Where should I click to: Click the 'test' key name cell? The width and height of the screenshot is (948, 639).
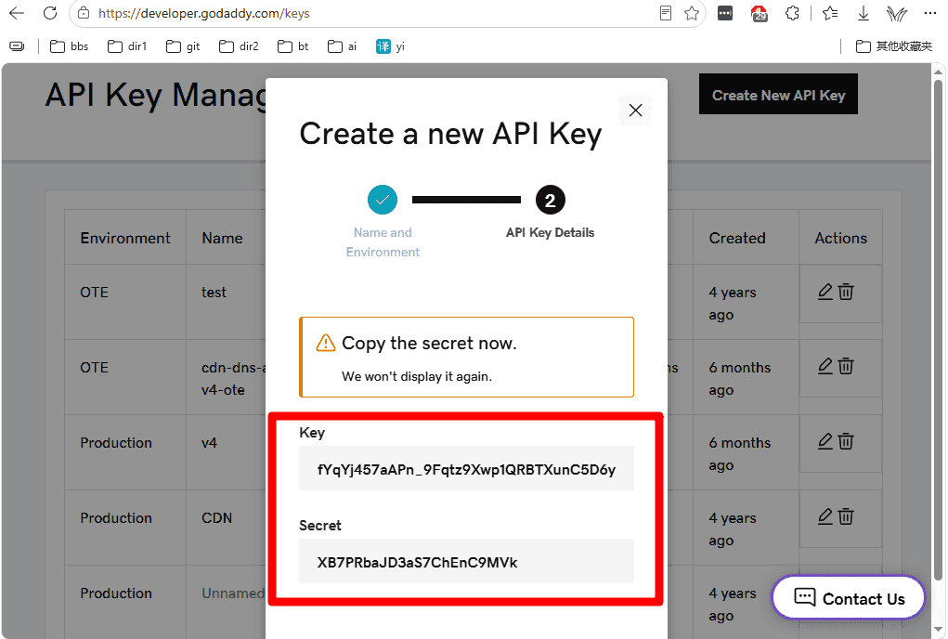click(214, 292)
